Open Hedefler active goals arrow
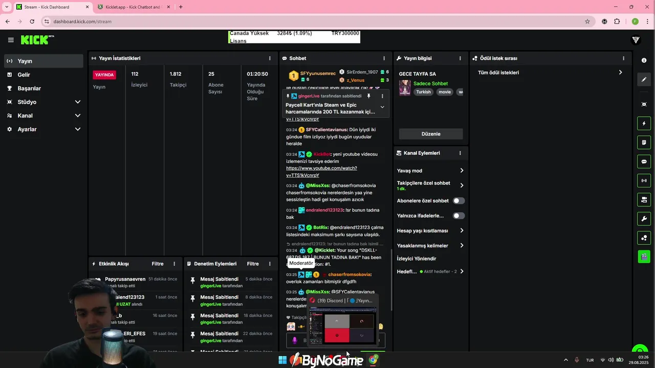The height and width of the screenshot is (368, 655). click(x=462, y=271)
